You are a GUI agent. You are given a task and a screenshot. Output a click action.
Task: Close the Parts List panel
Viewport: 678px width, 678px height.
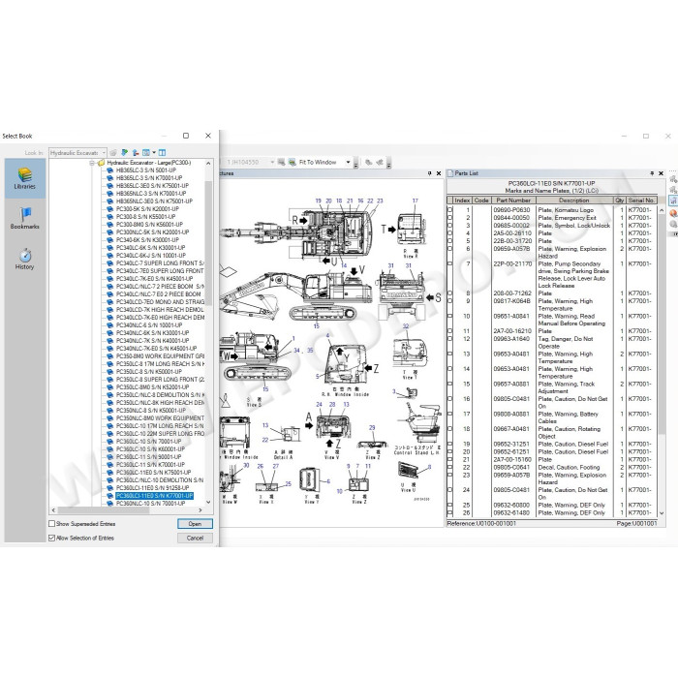tap(661, 173)
